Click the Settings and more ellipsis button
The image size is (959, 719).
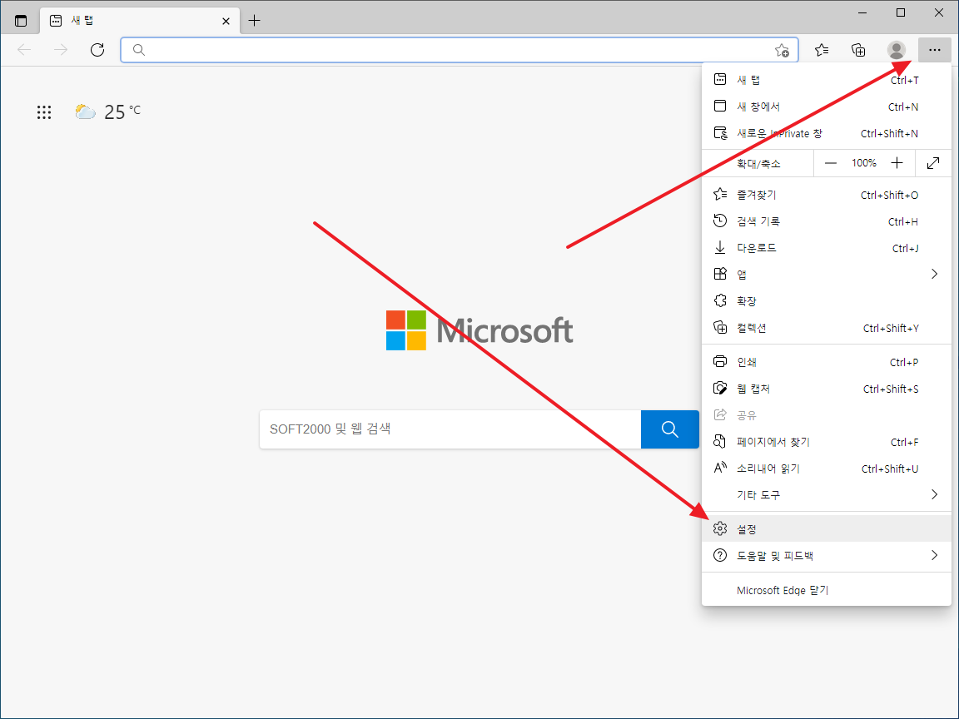(x=934, y=50)
